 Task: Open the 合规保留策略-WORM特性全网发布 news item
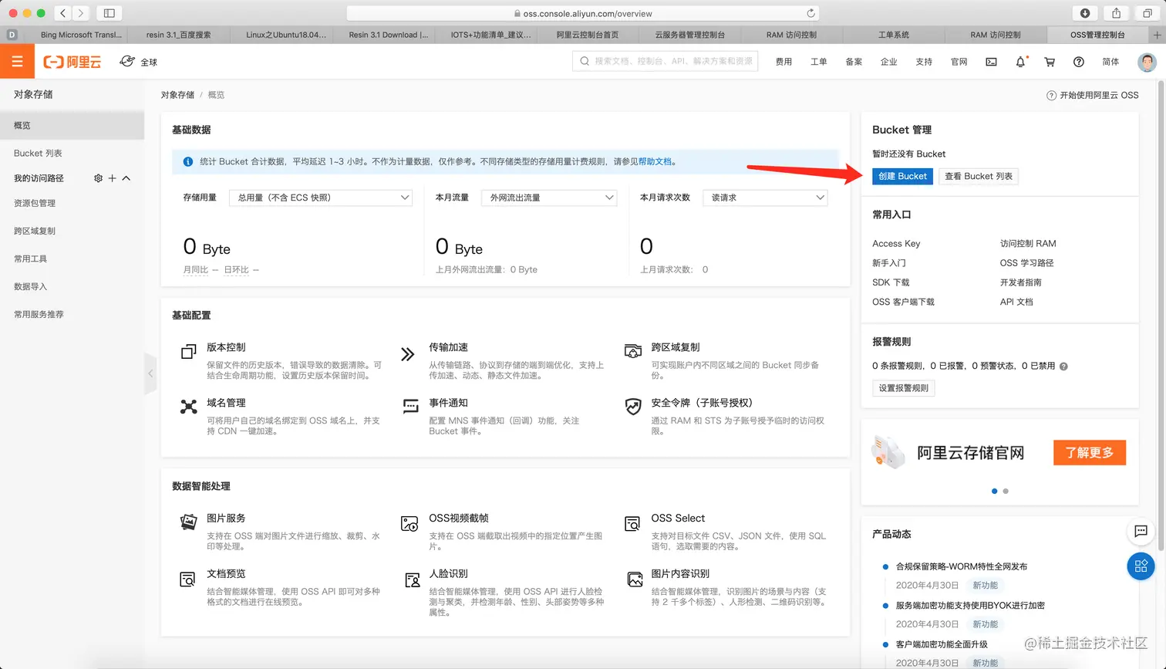pos(962,566)
